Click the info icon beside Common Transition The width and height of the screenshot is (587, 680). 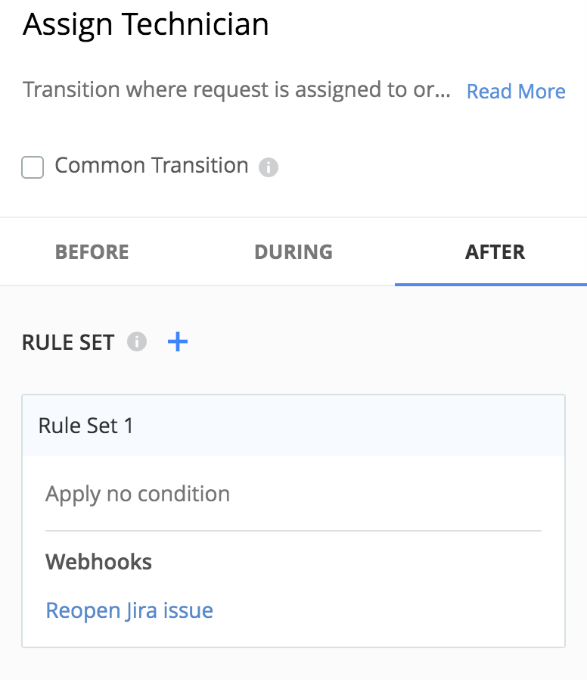268,167
